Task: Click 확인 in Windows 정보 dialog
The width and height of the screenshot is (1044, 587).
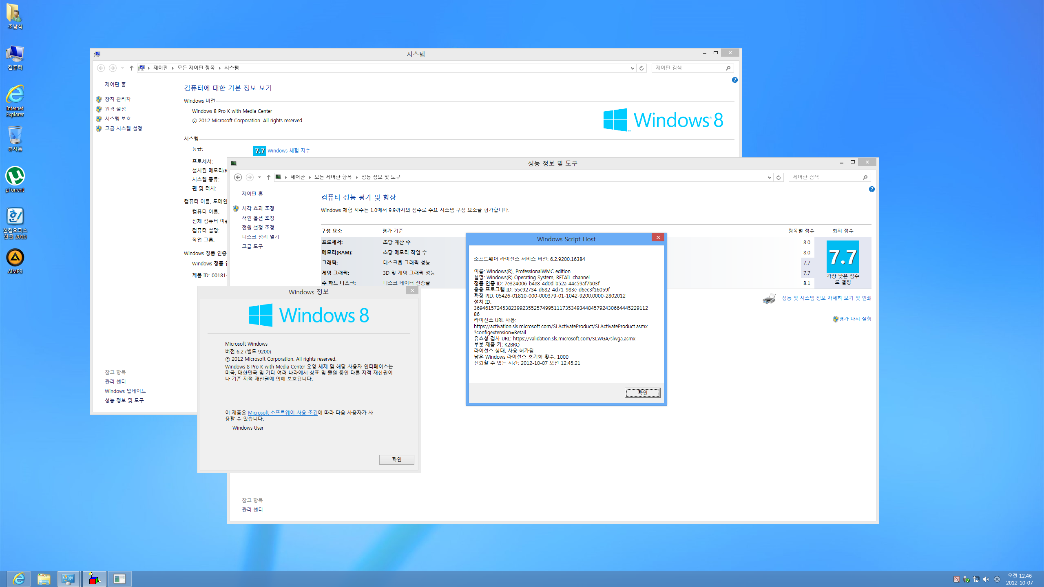Action: coord(396,459)
